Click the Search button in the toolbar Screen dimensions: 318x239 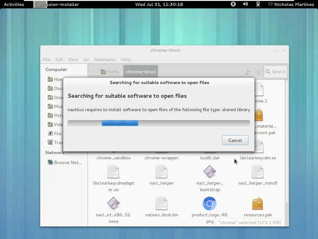tap(275, 72)
